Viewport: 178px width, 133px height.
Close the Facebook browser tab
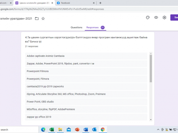[94, 3]
